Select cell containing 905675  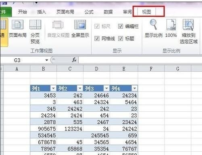pyautogui.click(x=43, y=129)
